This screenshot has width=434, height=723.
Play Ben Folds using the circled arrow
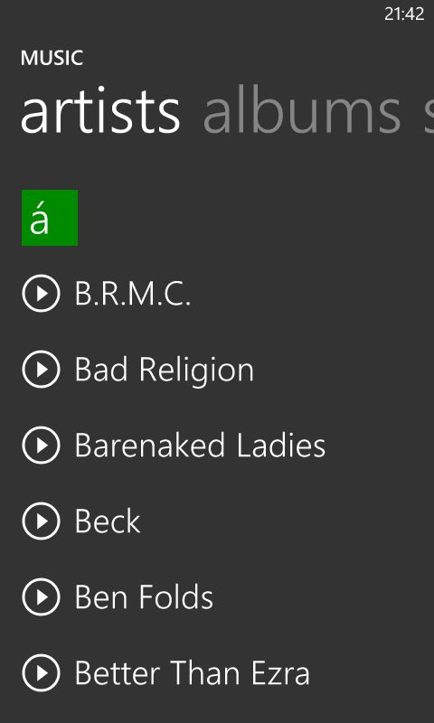coord(41,597)
